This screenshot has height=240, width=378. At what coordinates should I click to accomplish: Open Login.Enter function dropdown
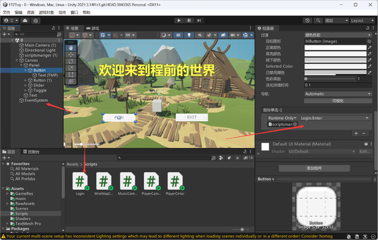(335, 118)
